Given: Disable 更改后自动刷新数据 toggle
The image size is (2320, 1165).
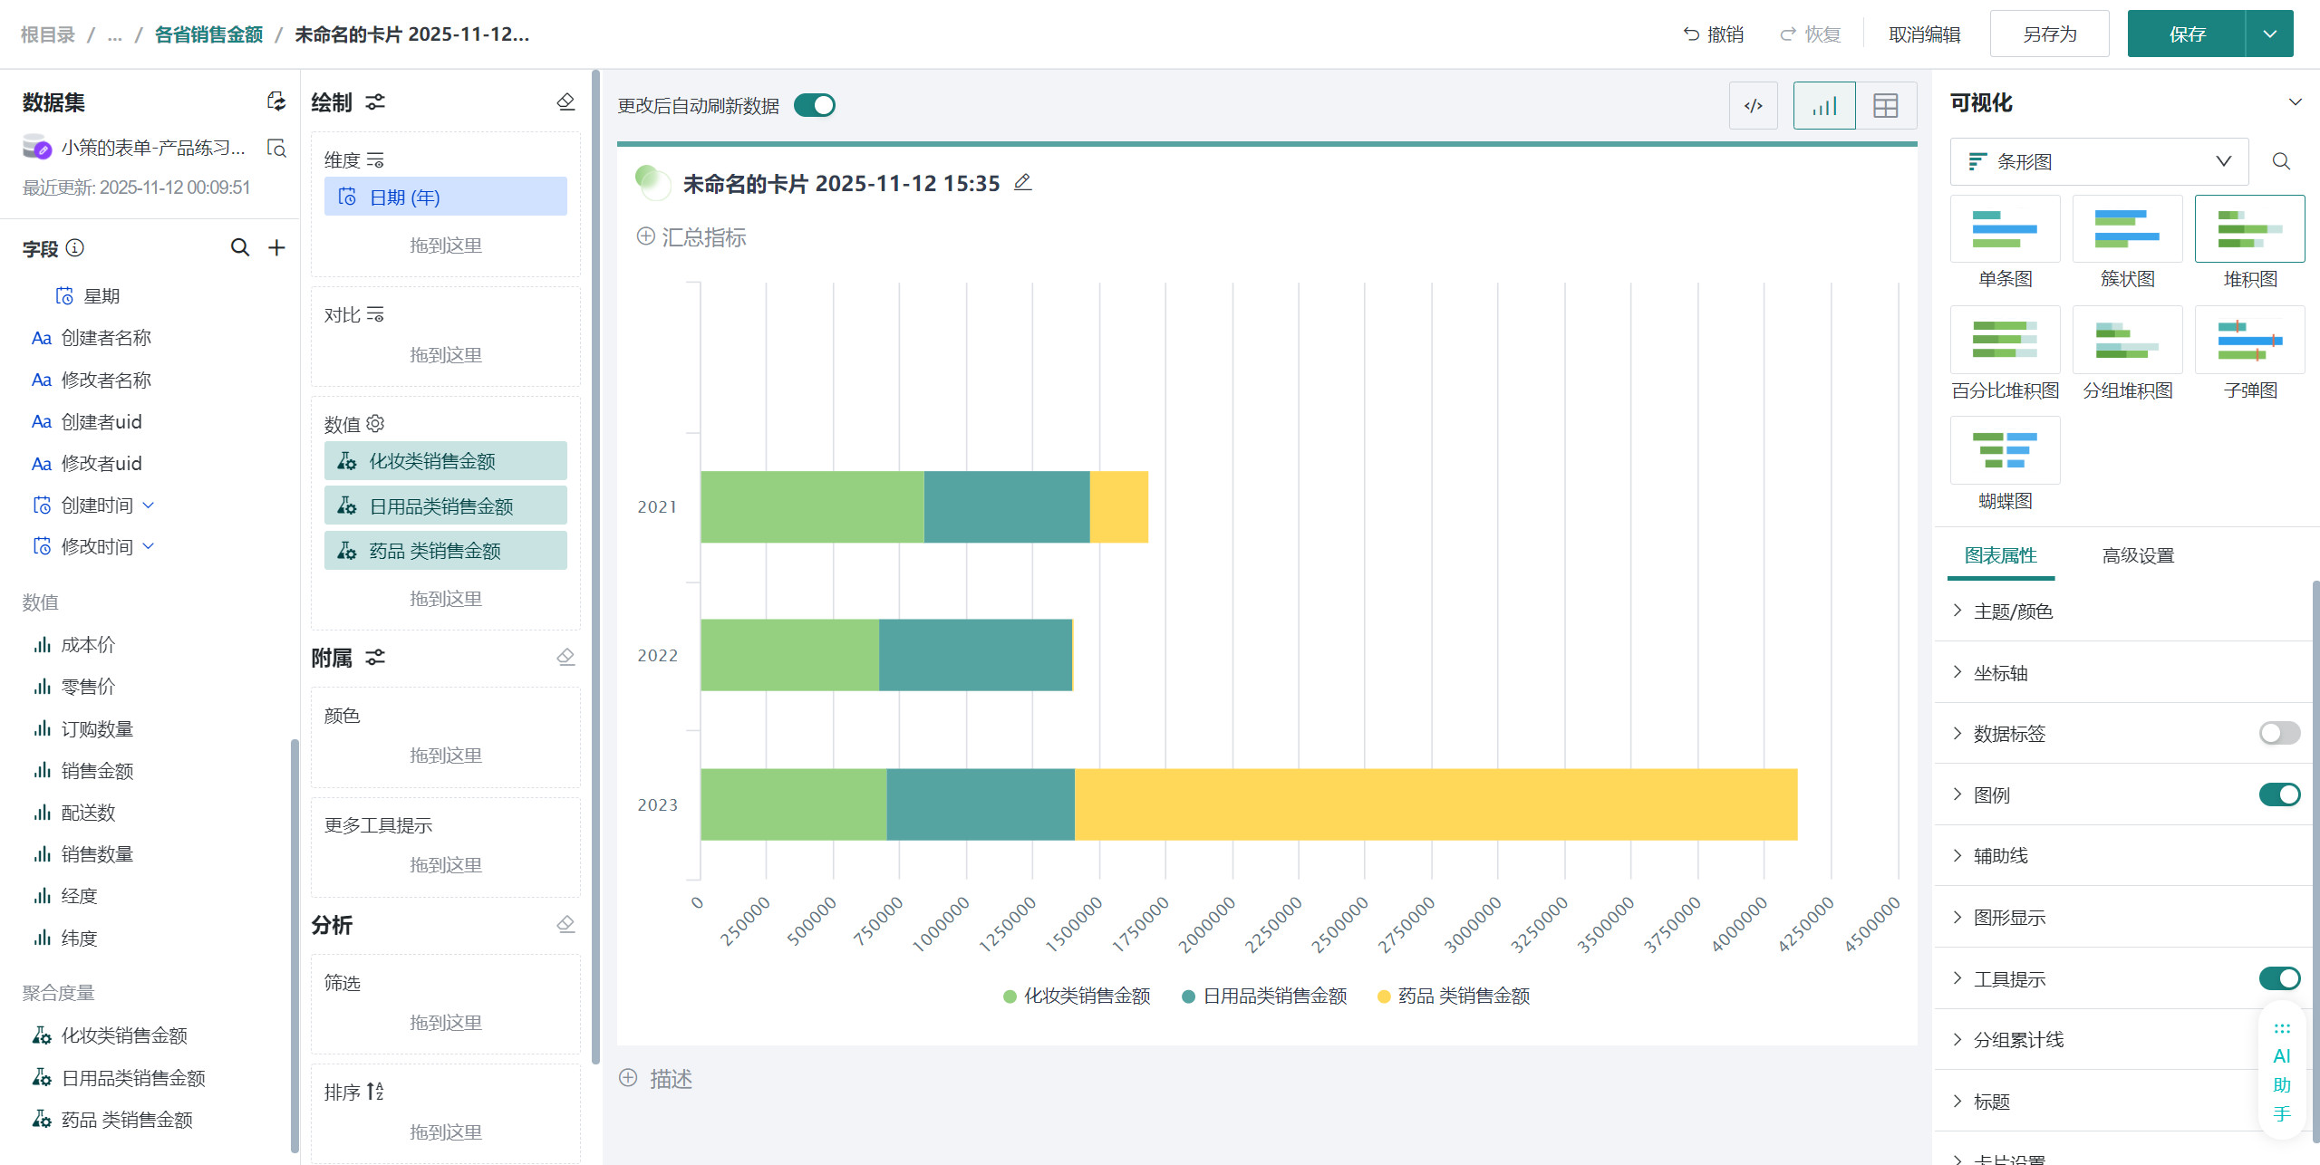Looking at the screenshot, I should 814,106.
